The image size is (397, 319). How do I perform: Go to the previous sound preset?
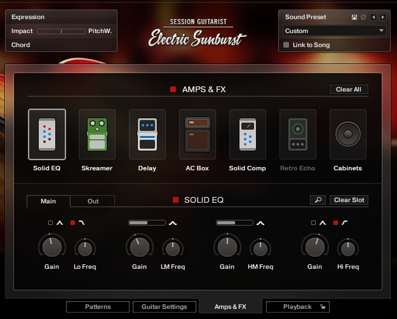point(373,17)
